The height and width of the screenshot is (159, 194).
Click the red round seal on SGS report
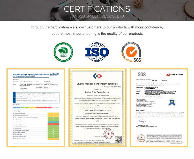tap(141, 138)
